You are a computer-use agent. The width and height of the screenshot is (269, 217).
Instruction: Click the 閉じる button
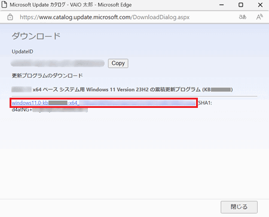239,207
